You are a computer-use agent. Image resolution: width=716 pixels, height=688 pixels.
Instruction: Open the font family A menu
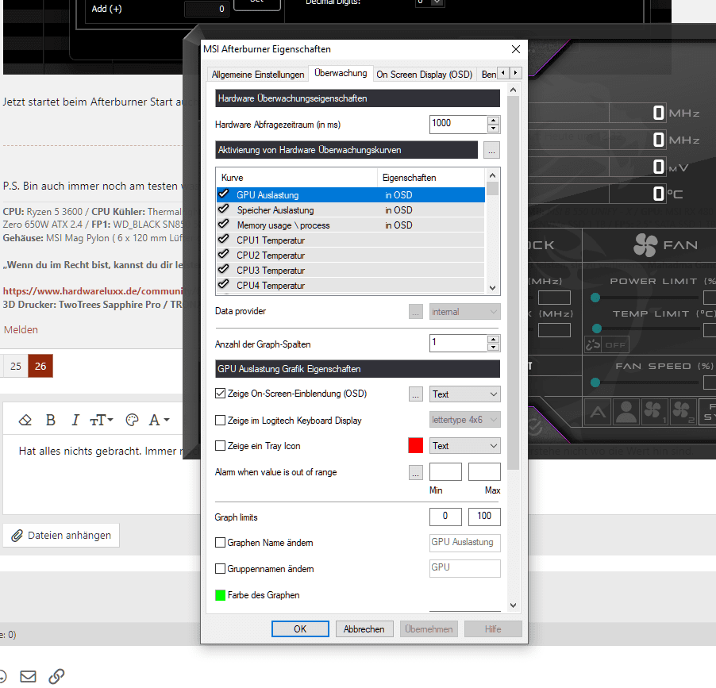159,420
